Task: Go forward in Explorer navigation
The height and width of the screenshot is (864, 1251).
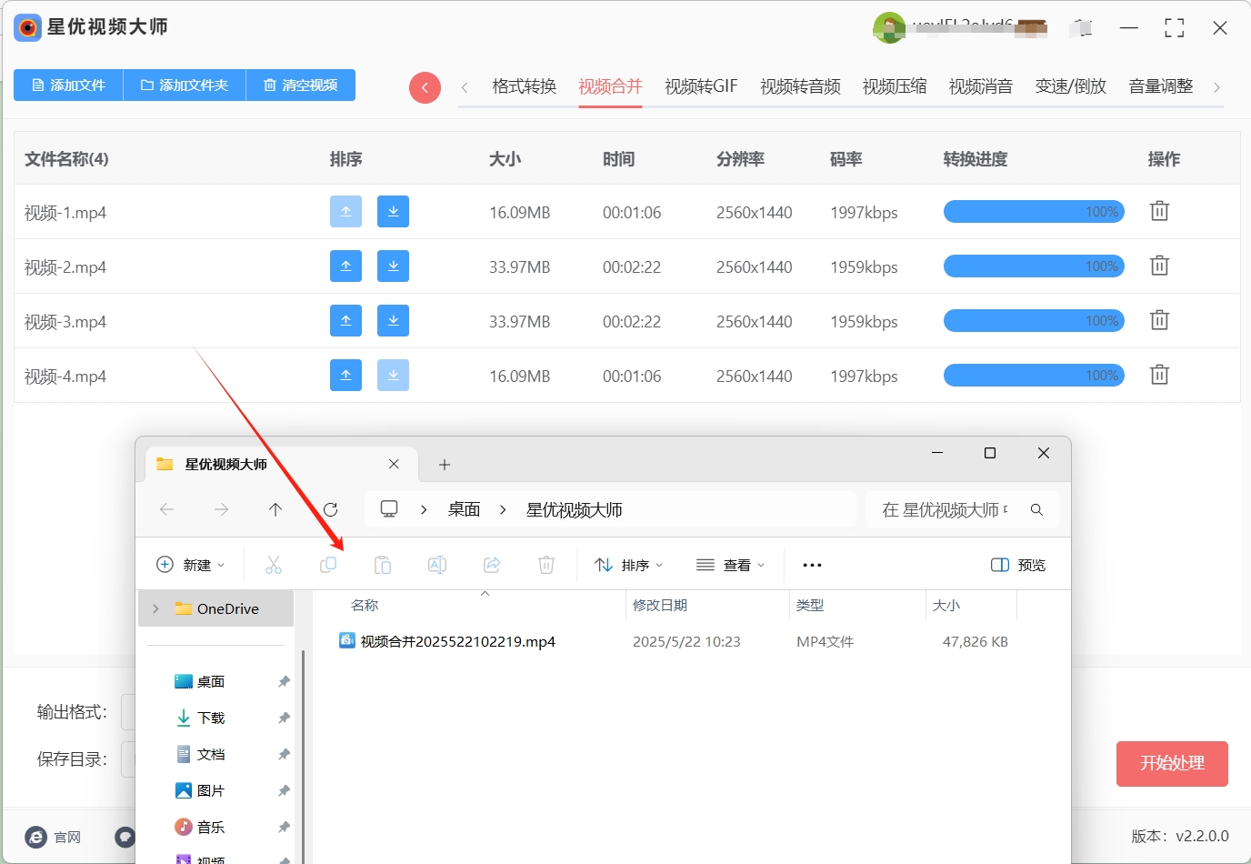Action: tap(221, 509)
